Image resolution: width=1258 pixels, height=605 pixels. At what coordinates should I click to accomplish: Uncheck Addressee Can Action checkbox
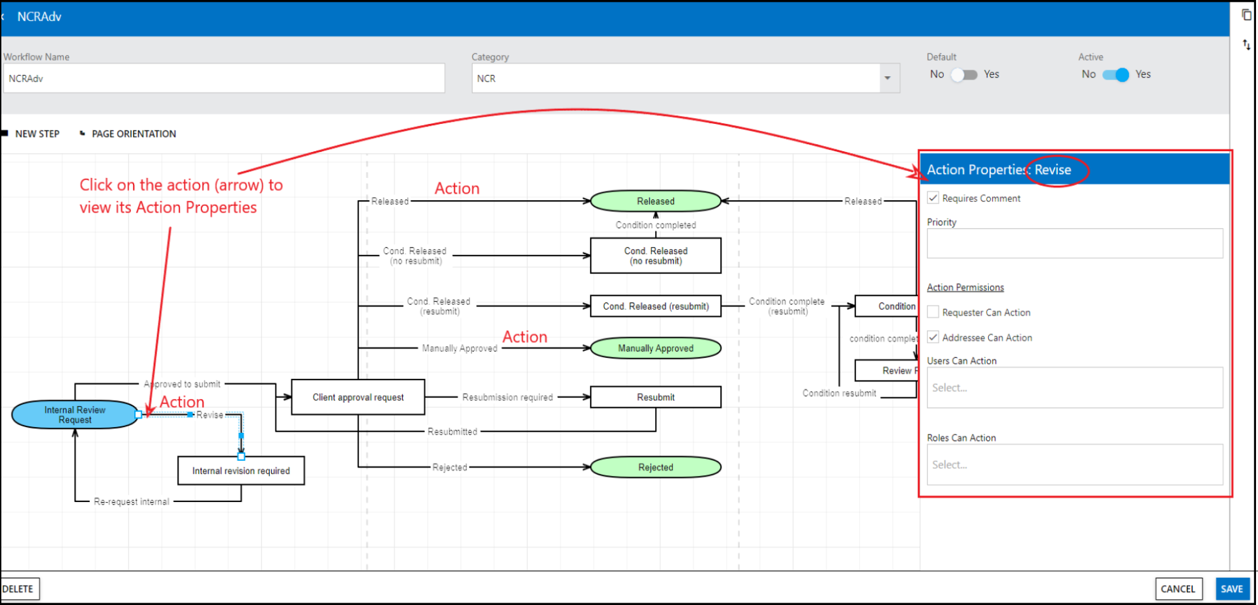point(933,338)
